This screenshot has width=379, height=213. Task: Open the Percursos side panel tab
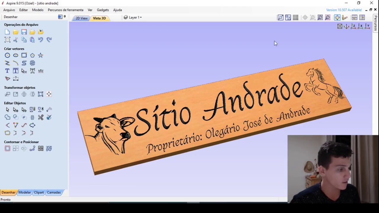(x=375, y=23)
